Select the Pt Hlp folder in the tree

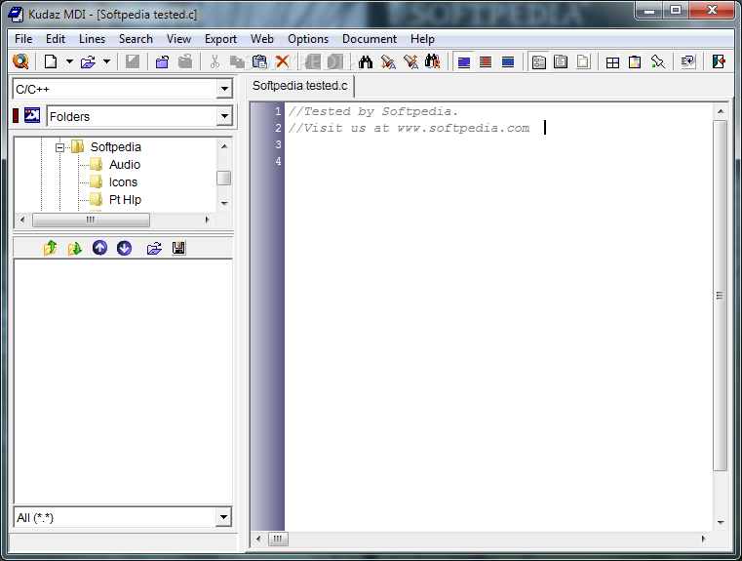125,200
